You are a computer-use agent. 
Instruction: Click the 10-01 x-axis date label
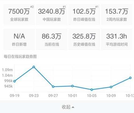click(x=73, y=96)
